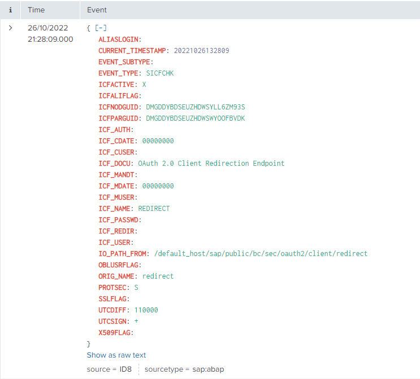This screenshot has height=379, width=420.
Task: Click the info 'i' column header icon
Action: pyautogui.click(x=11, y=10)
